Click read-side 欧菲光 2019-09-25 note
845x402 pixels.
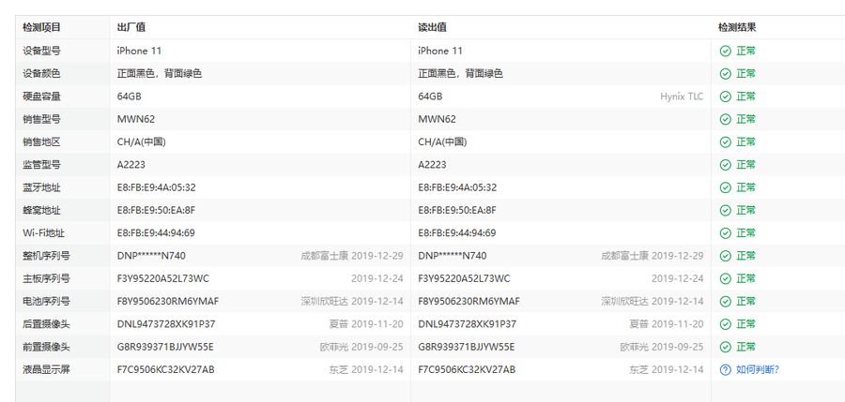pyautogui.click(x=662, y=347)
